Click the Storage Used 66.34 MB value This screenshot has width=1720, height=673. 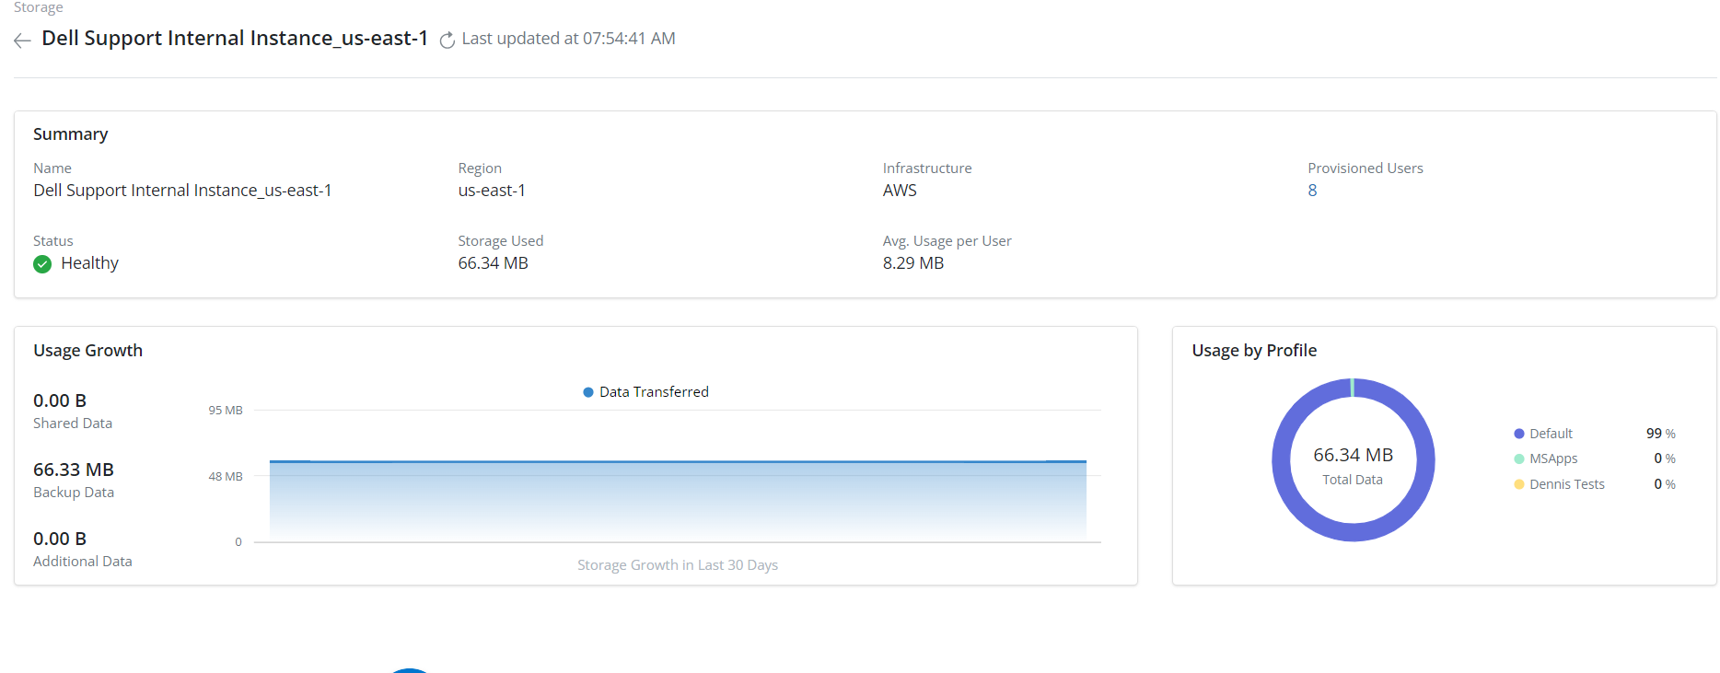click(x=494, y=263)
